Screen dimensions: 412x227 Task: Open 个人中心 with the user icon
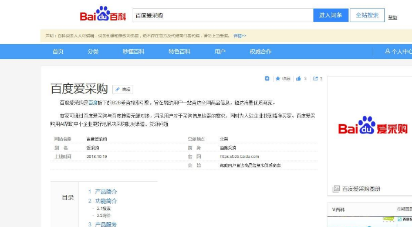pyautogui.click(x=399, y=51)
